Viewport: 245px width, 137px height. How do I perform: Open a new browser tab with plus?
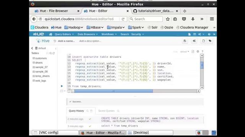(185, 11)
